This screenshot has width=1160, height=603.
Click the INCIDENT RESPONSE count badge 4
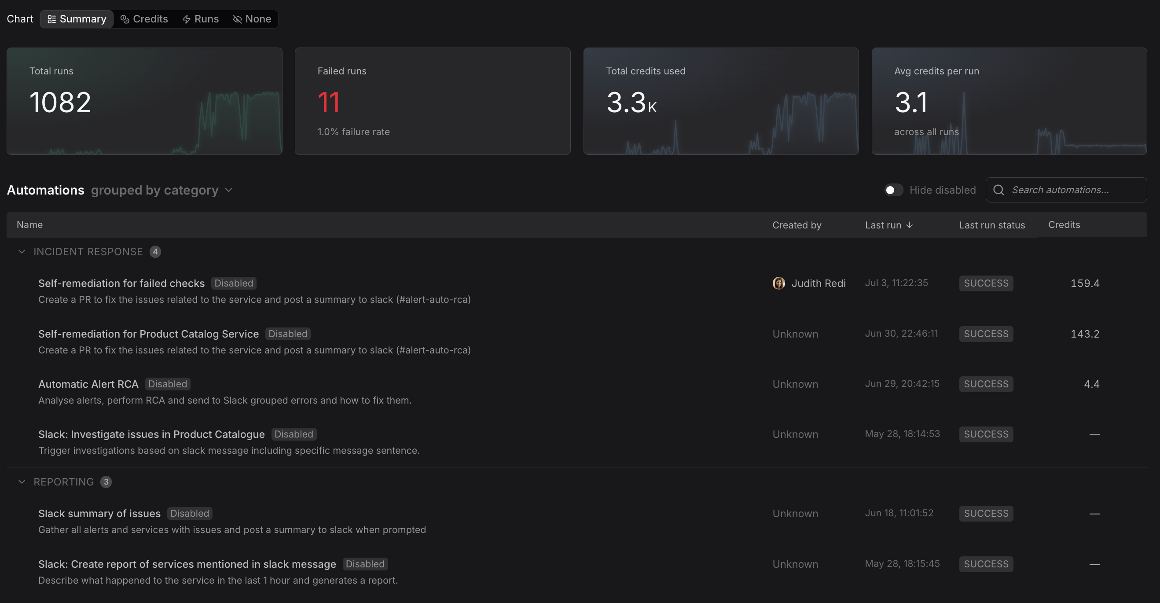pyautogui.click(x=155, y=252)
